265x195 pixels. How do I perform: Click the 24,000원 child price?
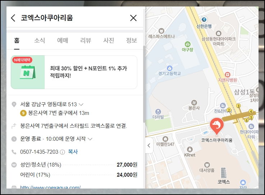pyautogui.click(x=127, y=175)
